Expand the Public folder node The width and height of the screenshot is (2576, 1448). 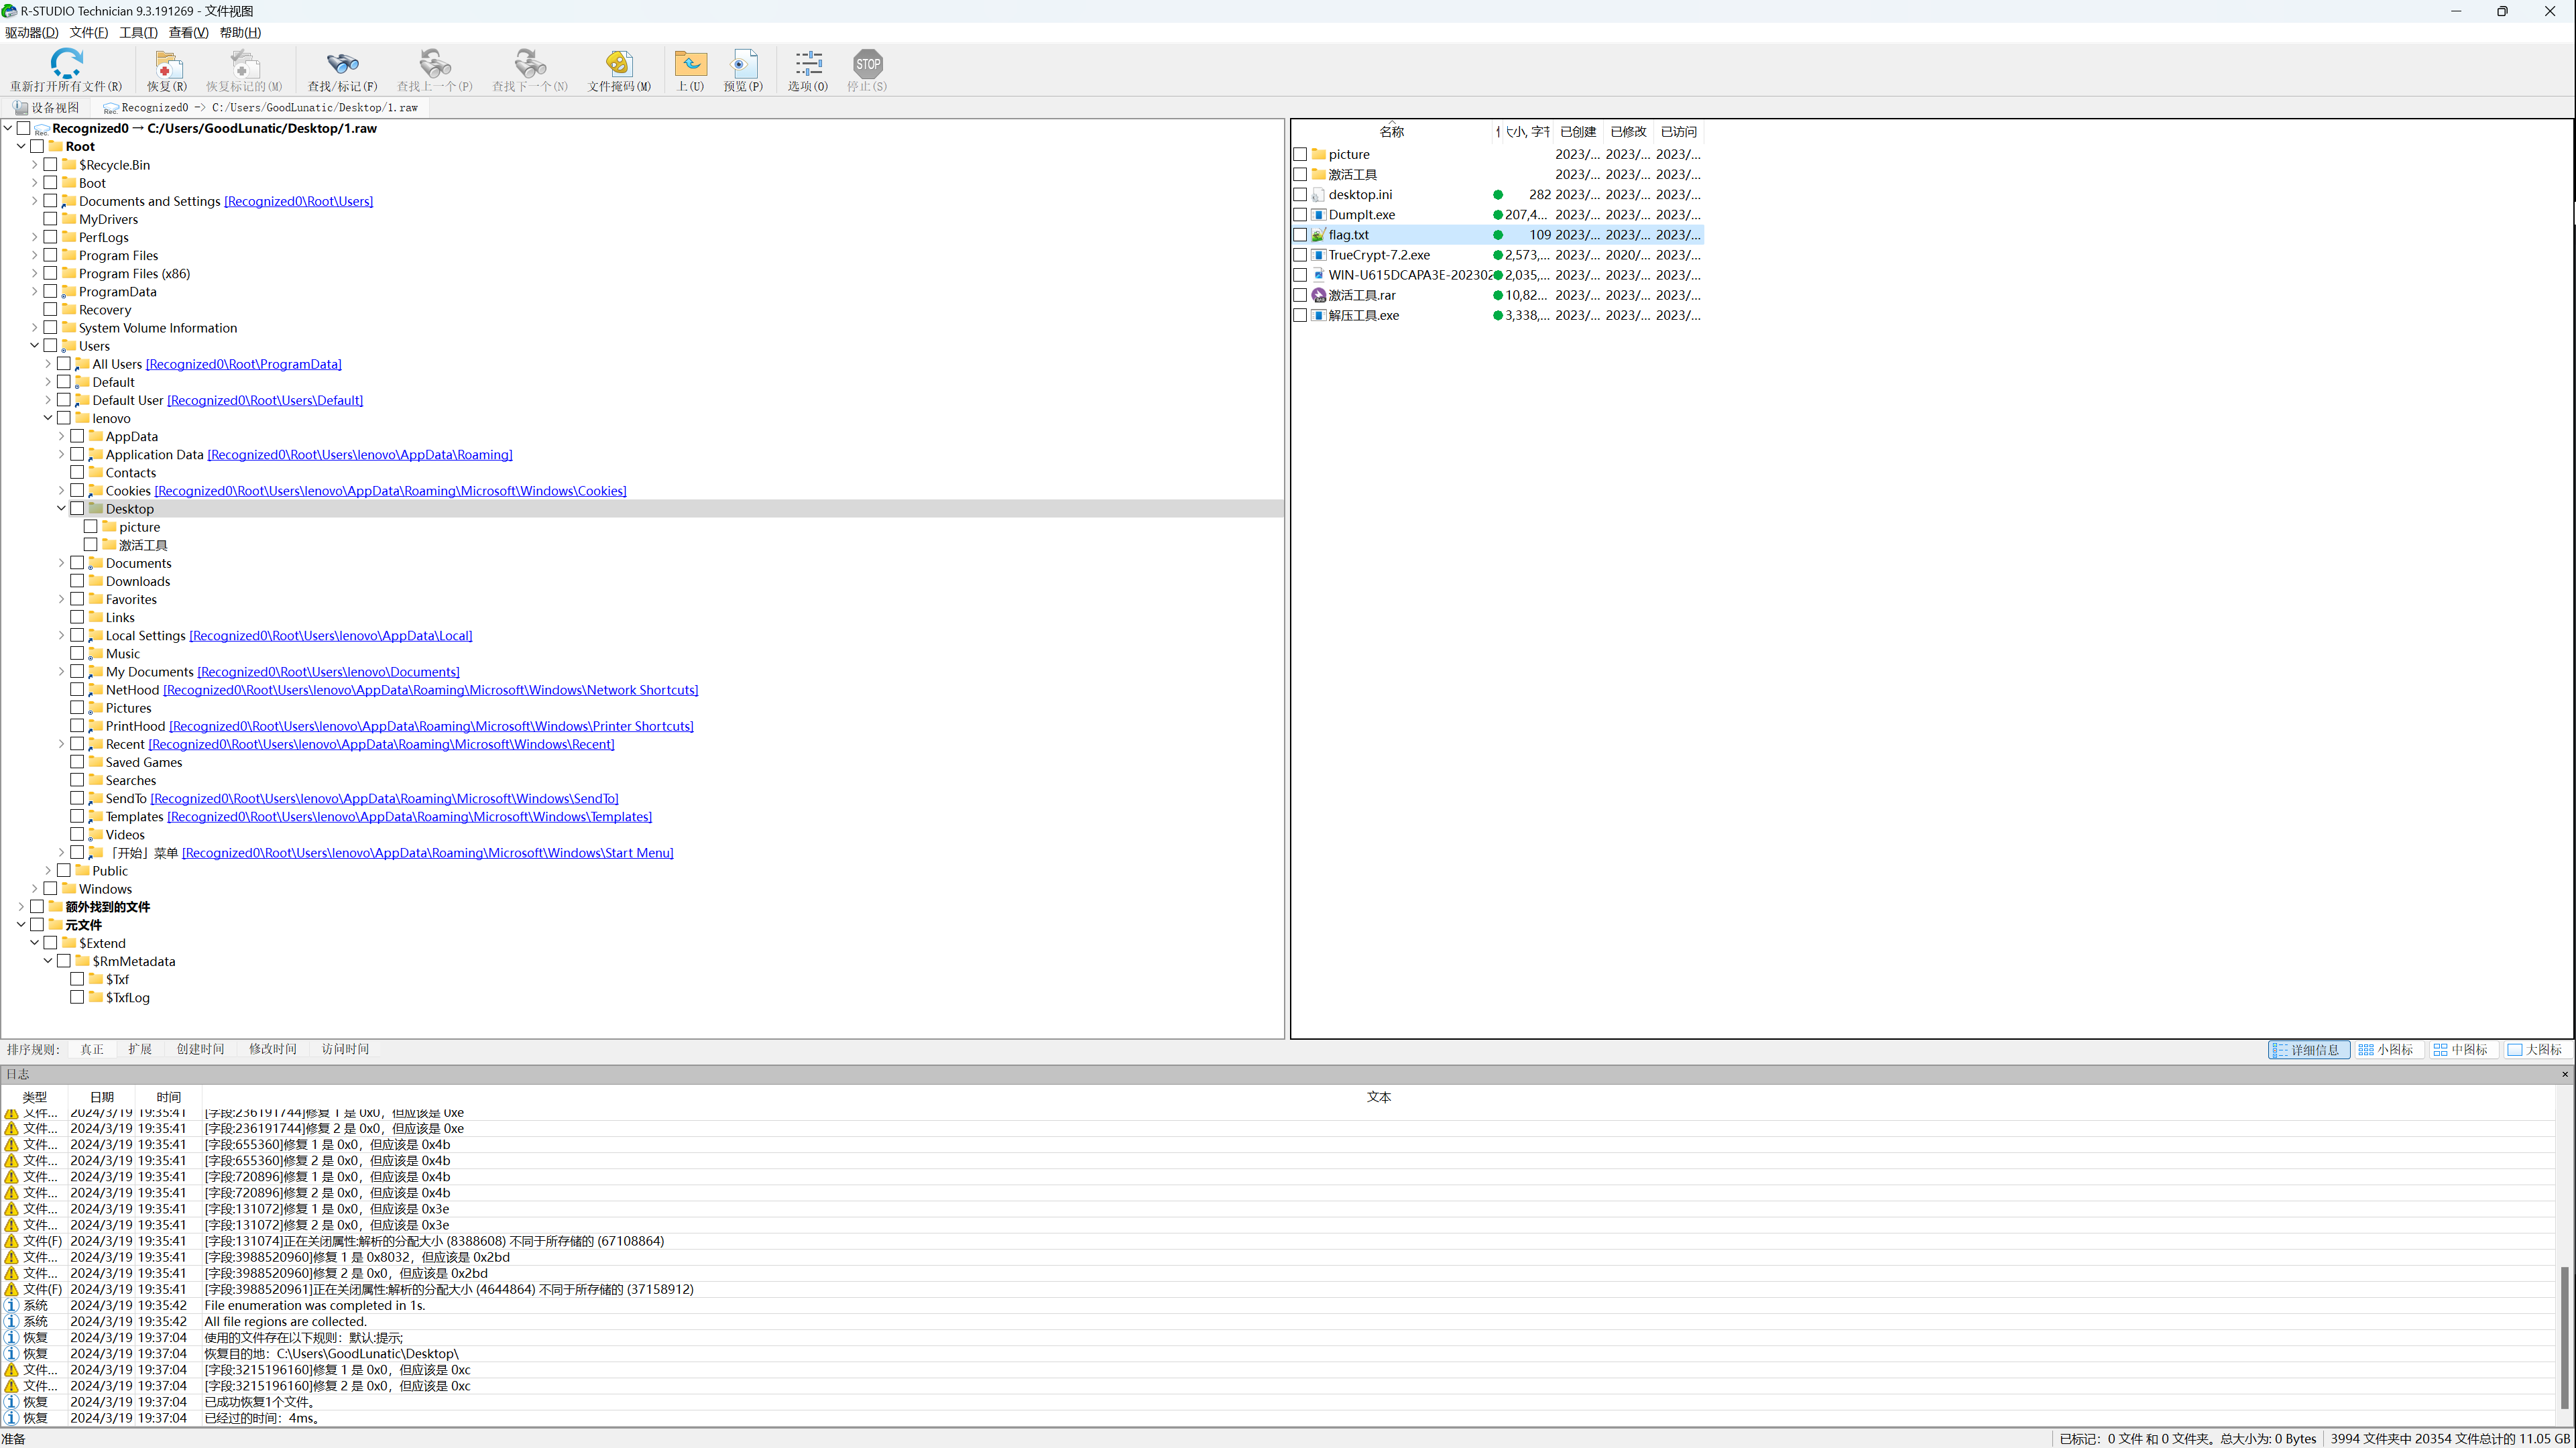coord(48,871)
